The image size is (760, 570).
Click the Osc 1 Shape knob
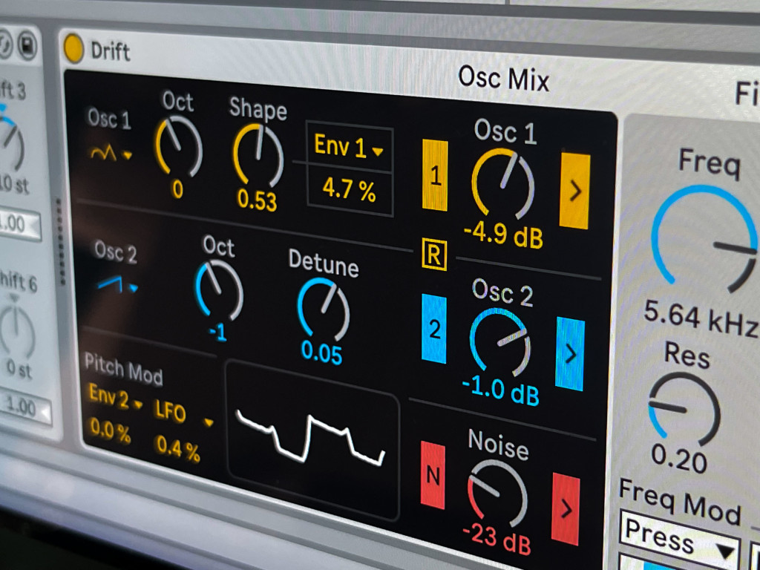tap(258, 155)
